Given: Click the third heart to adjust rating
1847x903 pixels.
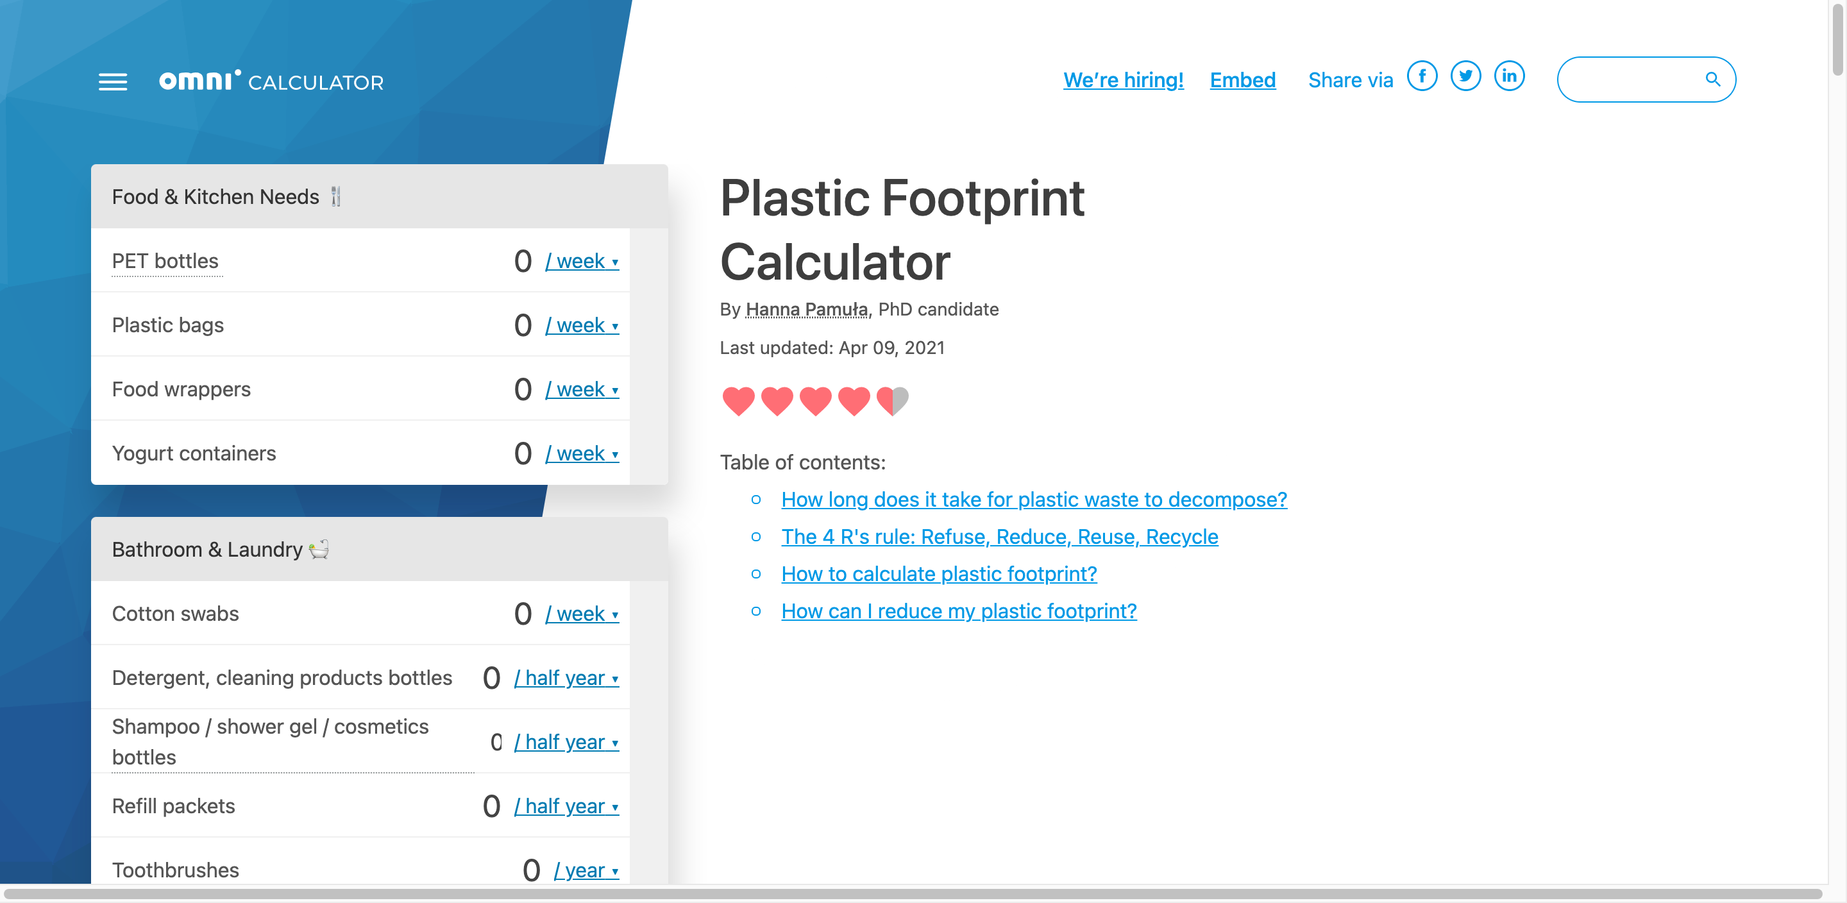Looking at the screenshot, I should (815, 401).
